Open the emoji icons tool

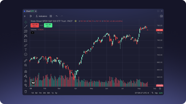coord(26,54)
